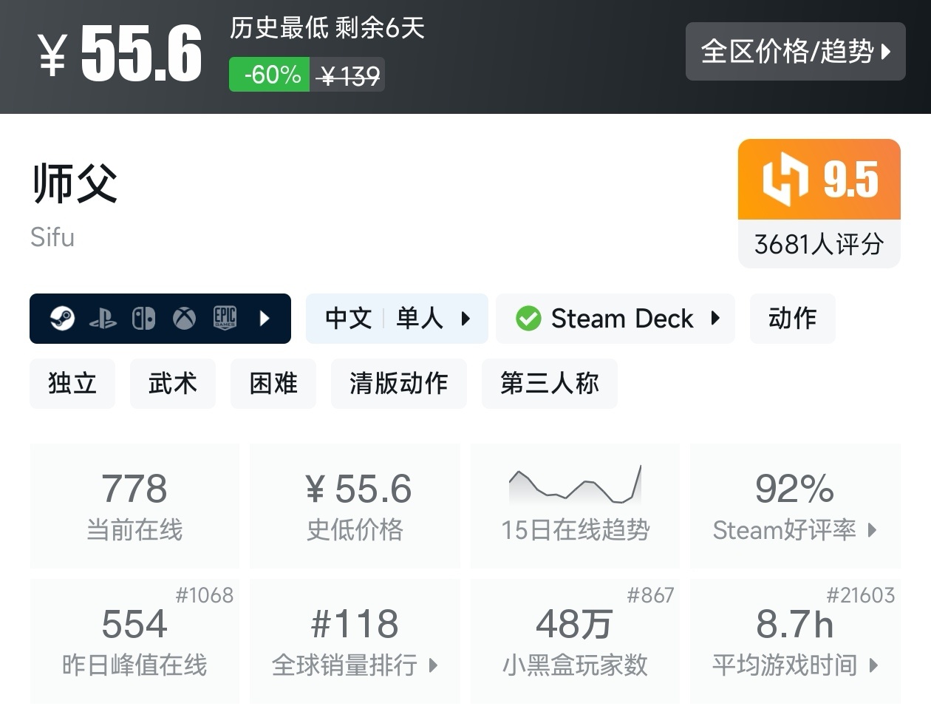Click the Steam Deck verified checkmark icon

tap(528, 319)
